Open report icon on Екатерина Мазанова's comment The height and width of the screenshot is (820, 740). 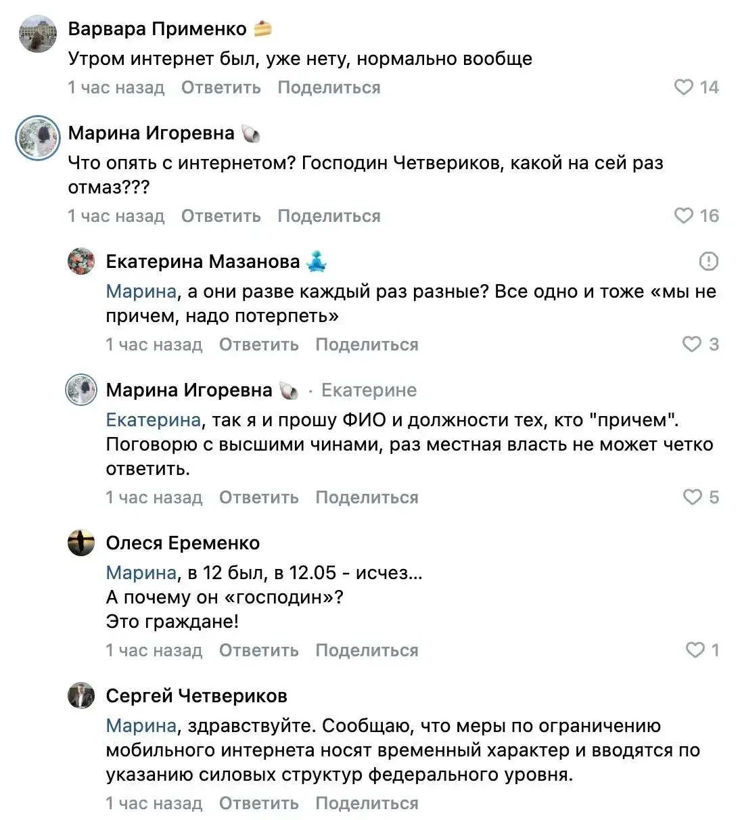pyautogui.click(x=708, y=261)
